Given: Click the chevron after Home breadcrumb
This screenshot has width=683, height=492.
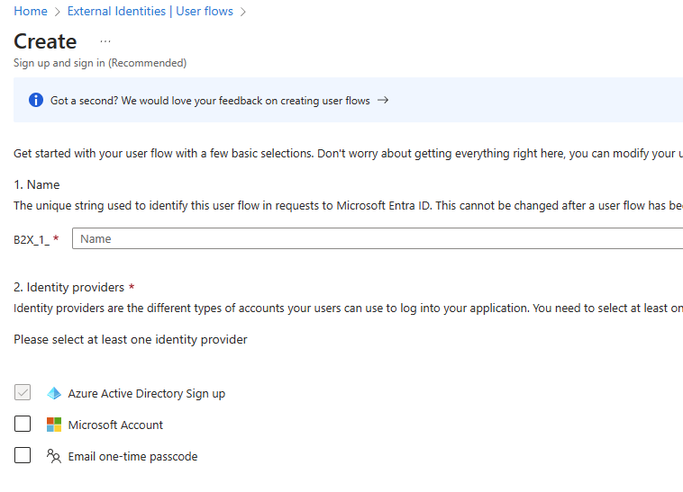Looking at the screenshot, I should (58, 13).
